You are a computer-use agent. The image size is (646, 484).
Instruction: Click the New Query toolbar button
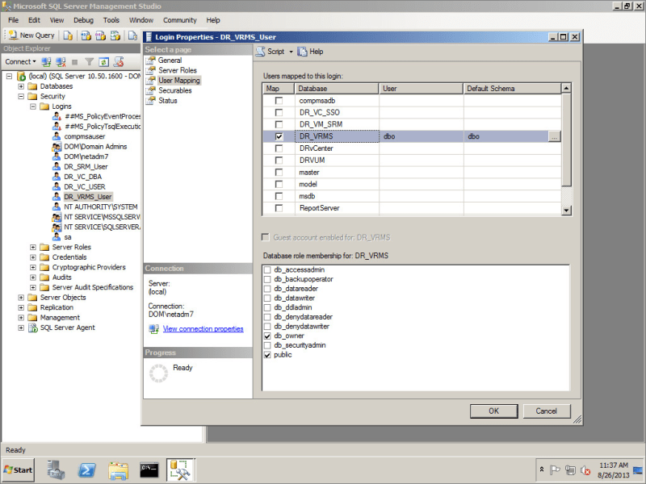pos(31,35)
